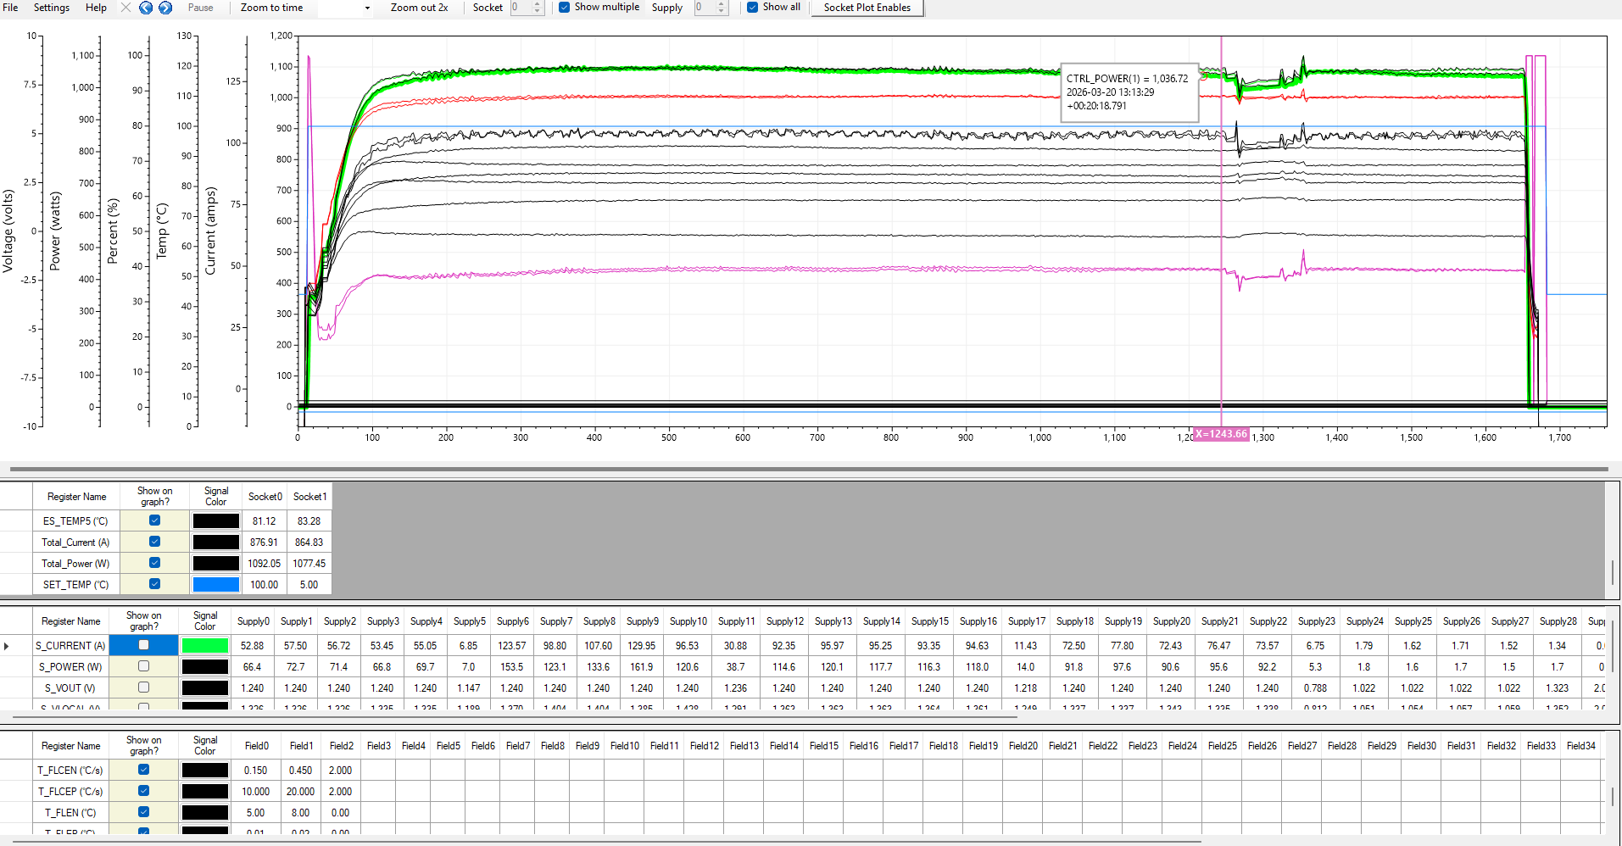Click the T_FLCEN signal color swatch
Viewport: 1622px width, 846px height.
point(205,770)
